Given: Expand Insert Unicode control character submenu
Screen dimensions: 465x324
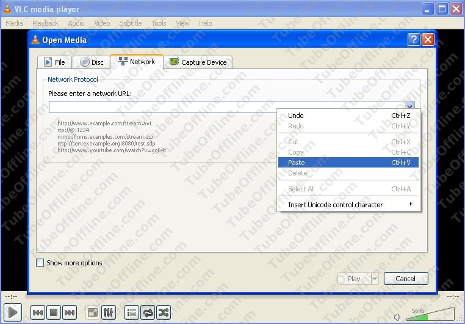Looking at the screenshot, I should pyautogui.click(x=348, y=205).
